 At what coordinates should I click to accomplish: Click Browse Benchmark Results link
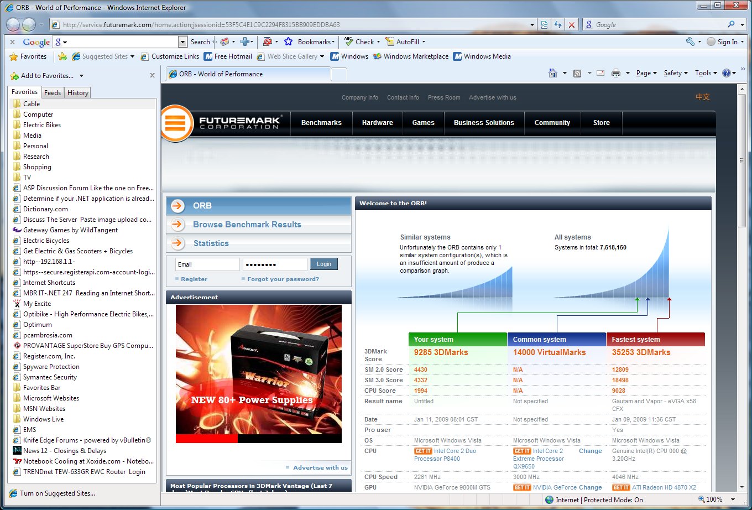(x=247, y=225)
